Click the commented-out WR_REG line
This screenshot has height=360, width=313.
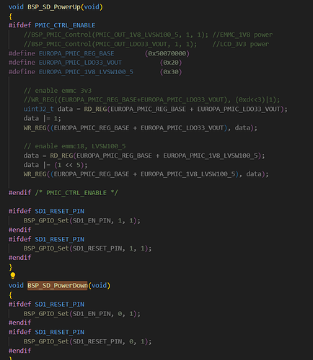[151, 100]
